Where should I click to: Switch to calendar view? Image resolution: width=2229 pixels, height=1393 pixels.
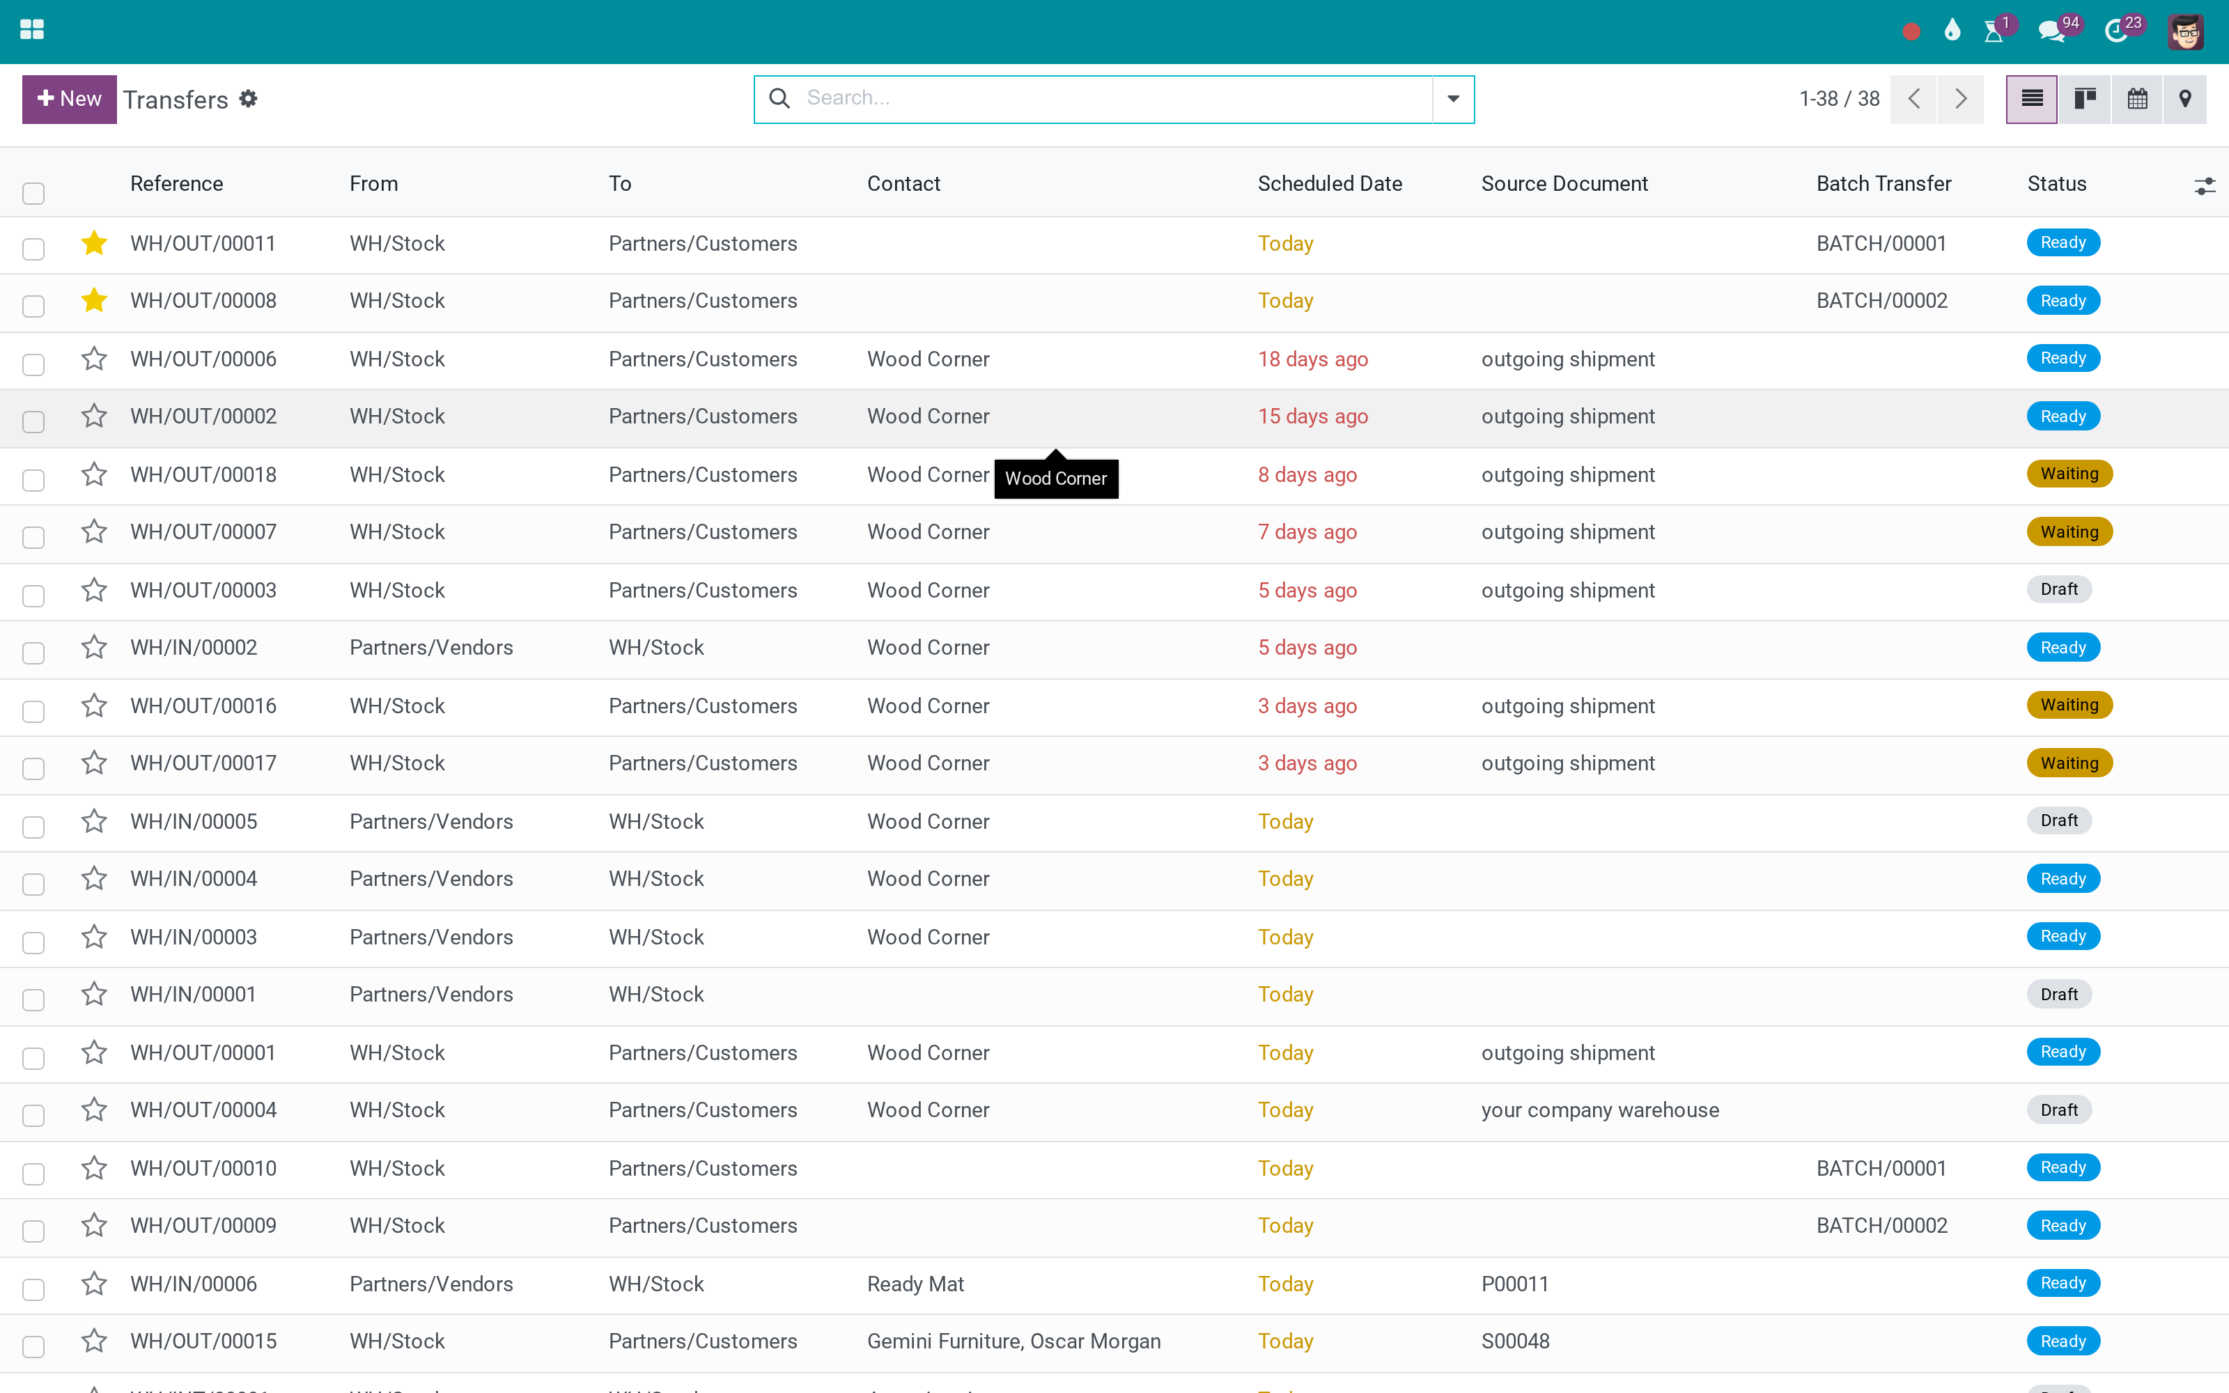pyautogui.click(x=2137, y=99)
